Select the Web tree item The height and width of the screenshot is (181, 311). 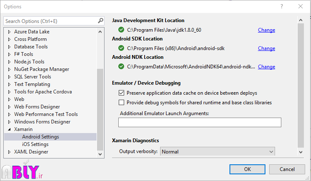pyautogui.click(x=19, y=99)
